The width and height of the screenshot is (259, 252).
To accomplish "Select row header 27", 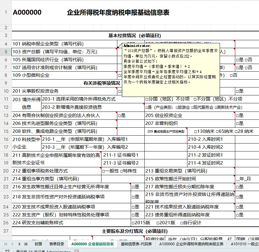I will click(x=6, y=231).
